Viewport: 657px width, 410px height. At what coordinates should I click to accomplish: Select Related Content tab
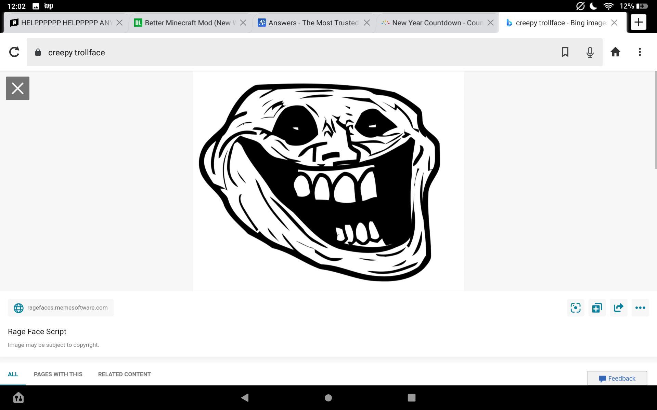[x=124, y=374]
